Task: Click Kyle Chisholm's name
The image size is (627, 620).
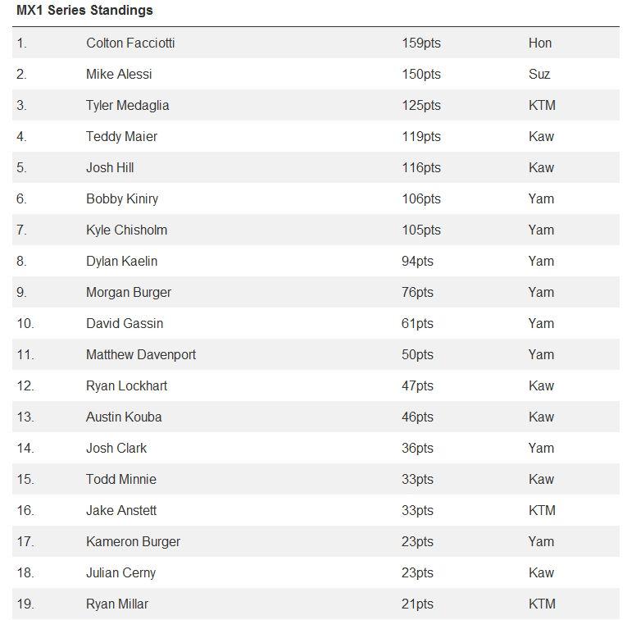Action: (126, 230)
